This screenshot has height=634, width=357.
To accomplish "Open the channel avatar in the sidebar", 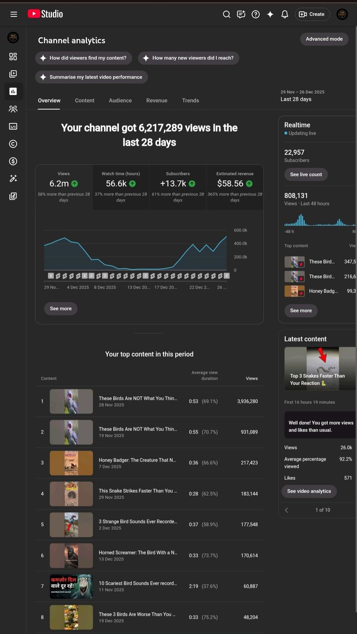I will (x=13, y=37).
